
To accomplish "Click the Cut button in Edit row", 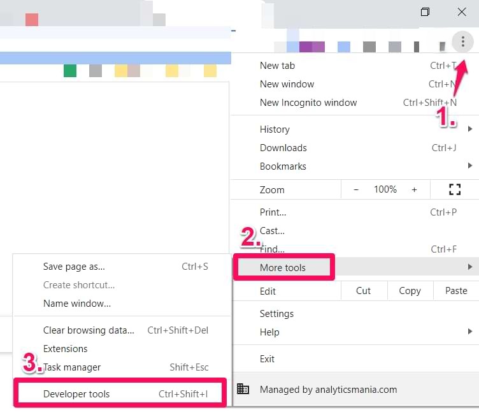I will pos(363,291).
